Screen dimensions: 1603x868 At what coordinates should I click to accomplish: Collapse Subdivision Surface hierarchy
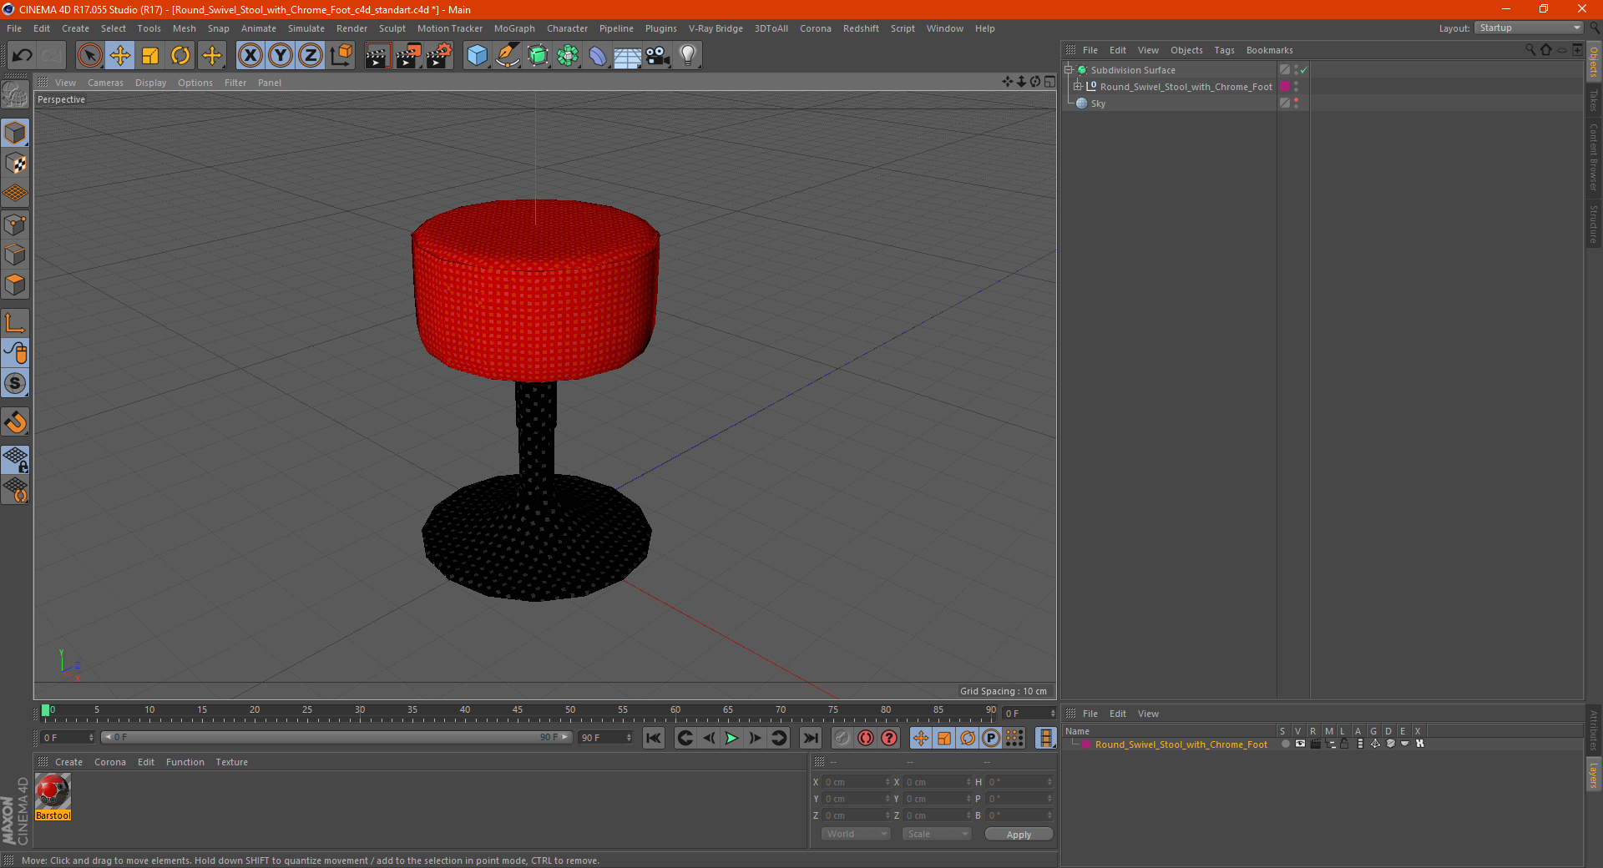1068,70
